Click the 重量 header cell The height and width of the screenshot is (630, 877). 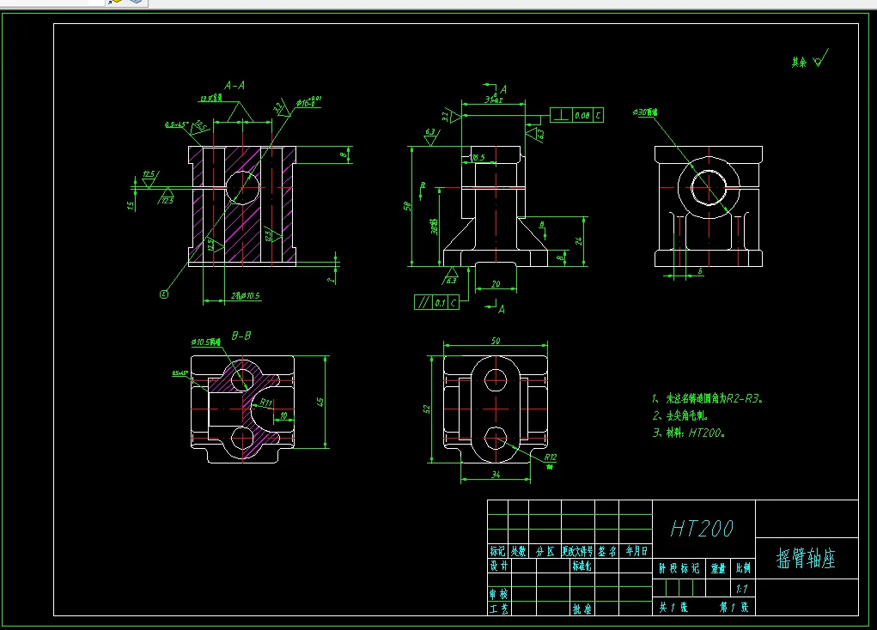(718, 568)
